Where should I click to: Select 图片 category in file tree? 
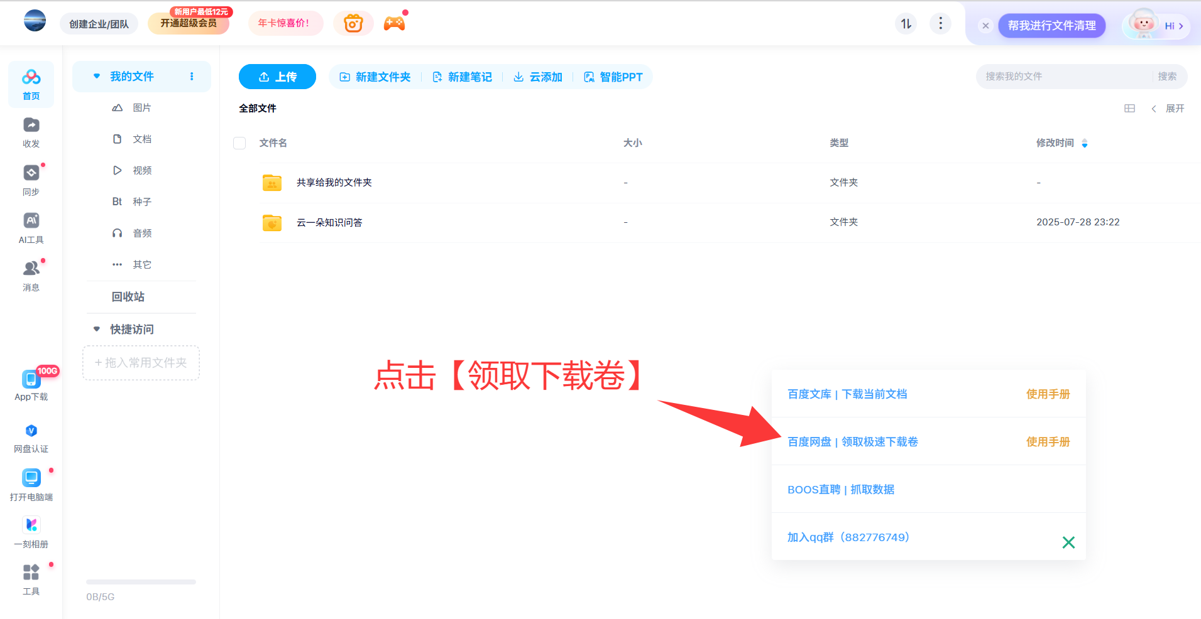pyautogui.click(x=141, y=108)
